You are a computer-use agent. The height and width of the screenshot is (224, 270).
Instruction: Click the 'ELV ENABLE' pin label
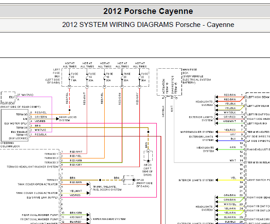19,132
